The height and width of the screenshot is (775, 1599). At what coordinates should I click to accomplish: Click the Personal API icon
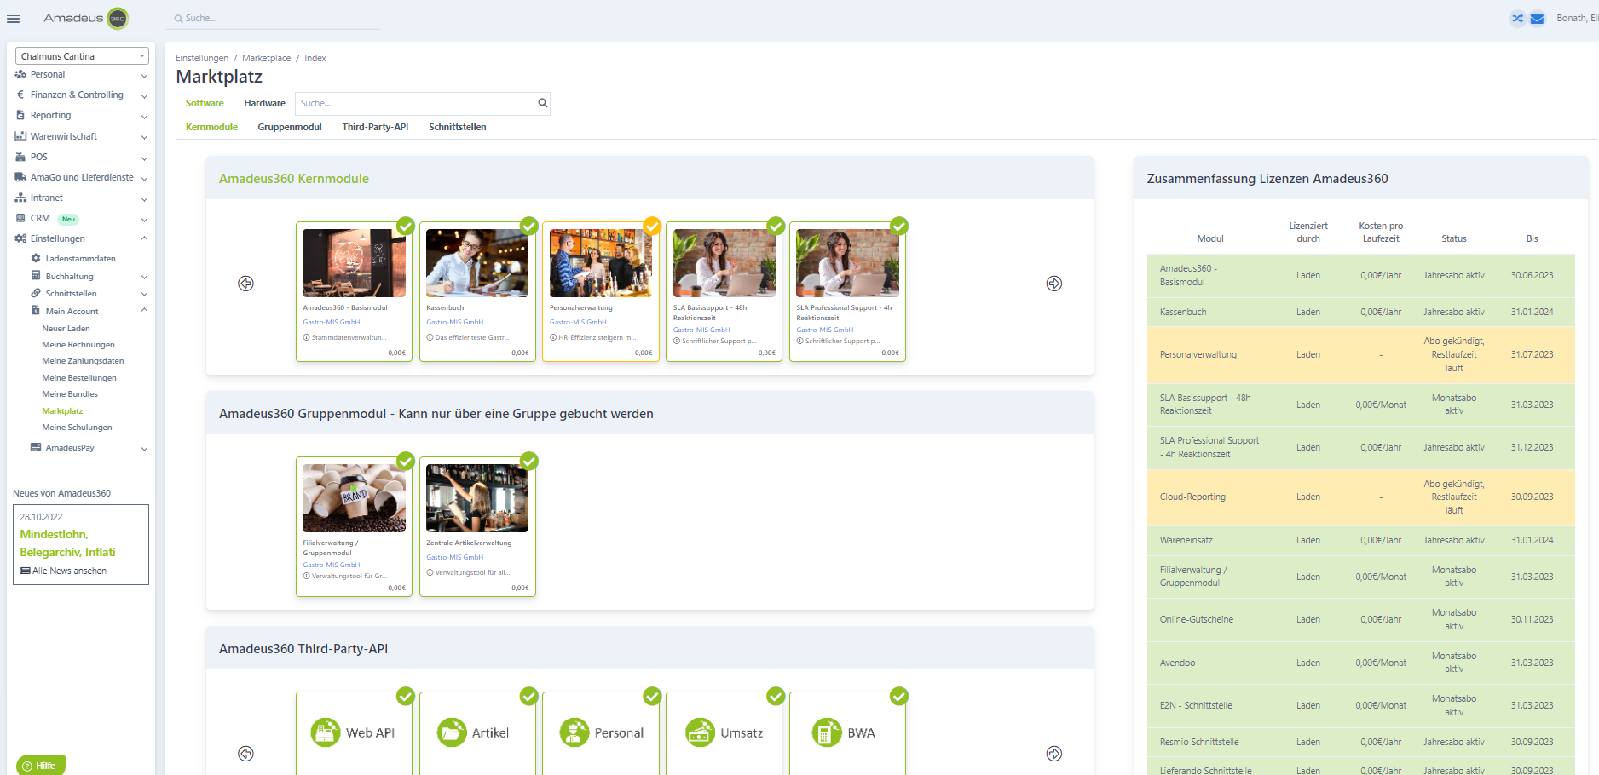point(574,732)
